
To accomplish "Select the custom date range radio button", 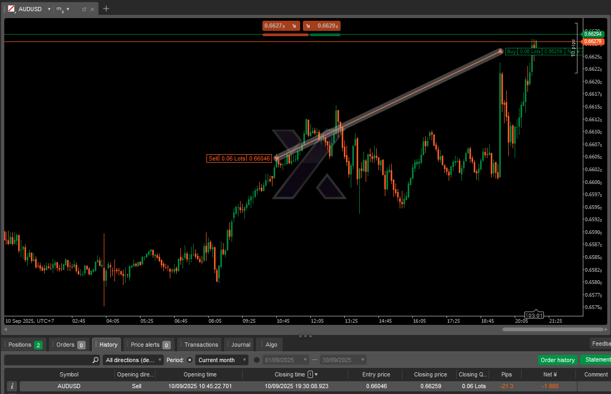I will (257, 360).
